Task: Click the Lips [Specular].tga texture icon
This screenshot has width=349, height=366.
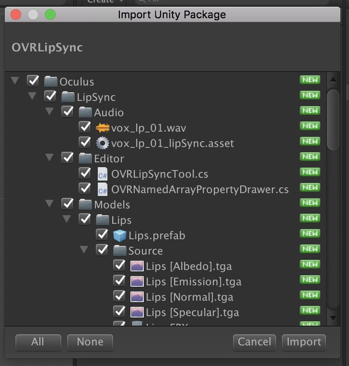Action: coord(137,312)
